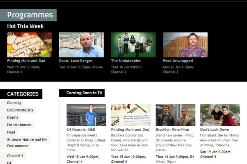Image resolution: width=247 pixels, height=164 pixels.
Task: Select the Channel 4 category link
Action: pos(15,156)
